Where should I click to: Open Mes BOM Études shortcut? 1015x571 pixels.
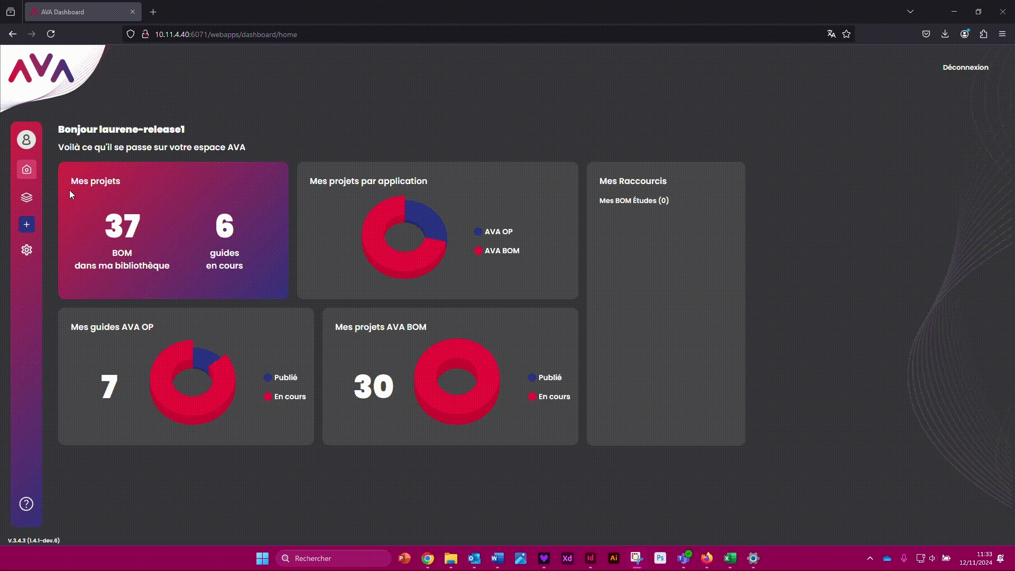[x=634, y=200]
